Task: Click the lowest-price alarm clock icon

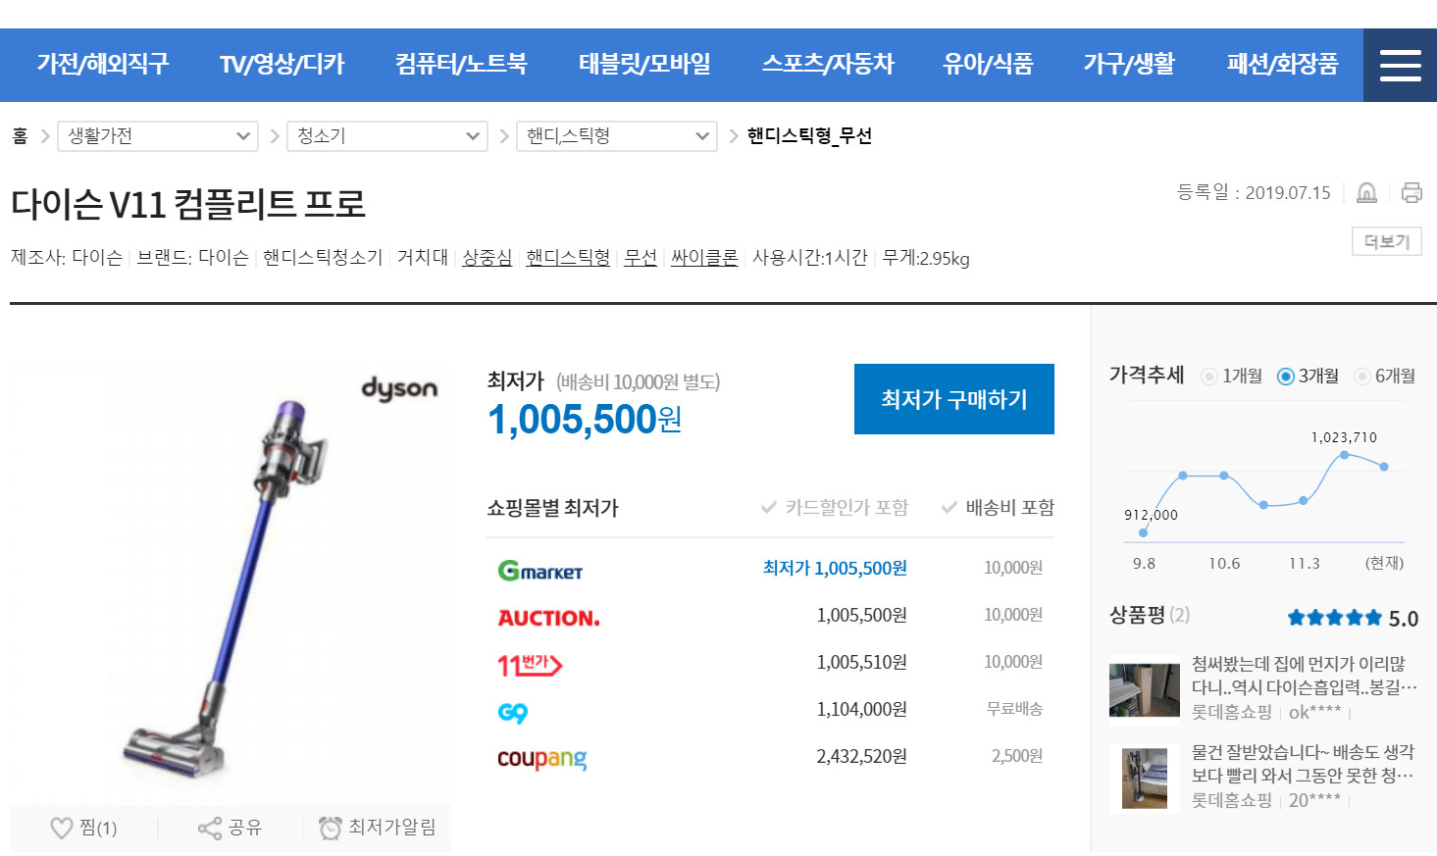Action: tap(331, 829)
